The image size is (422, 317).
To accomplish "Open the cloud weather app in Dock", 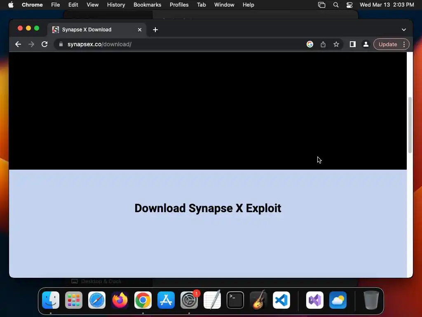I will 338,300.
